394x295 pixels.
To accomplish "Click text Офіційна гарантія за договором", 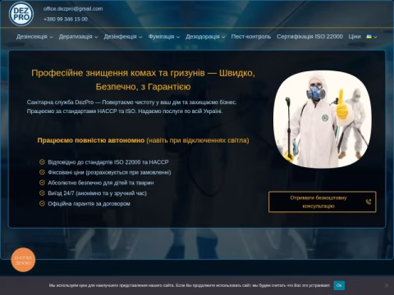I will (x=89, y=203).
